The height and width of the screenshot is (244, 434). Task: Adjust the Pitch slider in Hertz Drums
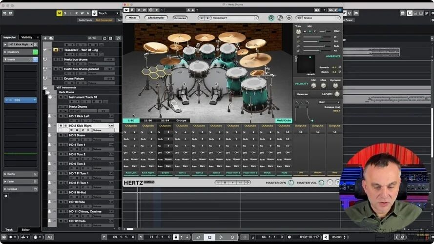click(x=325, y=31)
